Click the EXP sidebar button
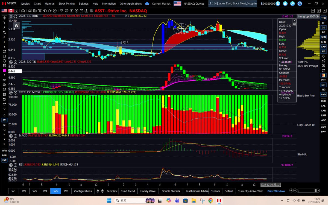Screen dimensions: 328x205 click(x=323, y=46)
